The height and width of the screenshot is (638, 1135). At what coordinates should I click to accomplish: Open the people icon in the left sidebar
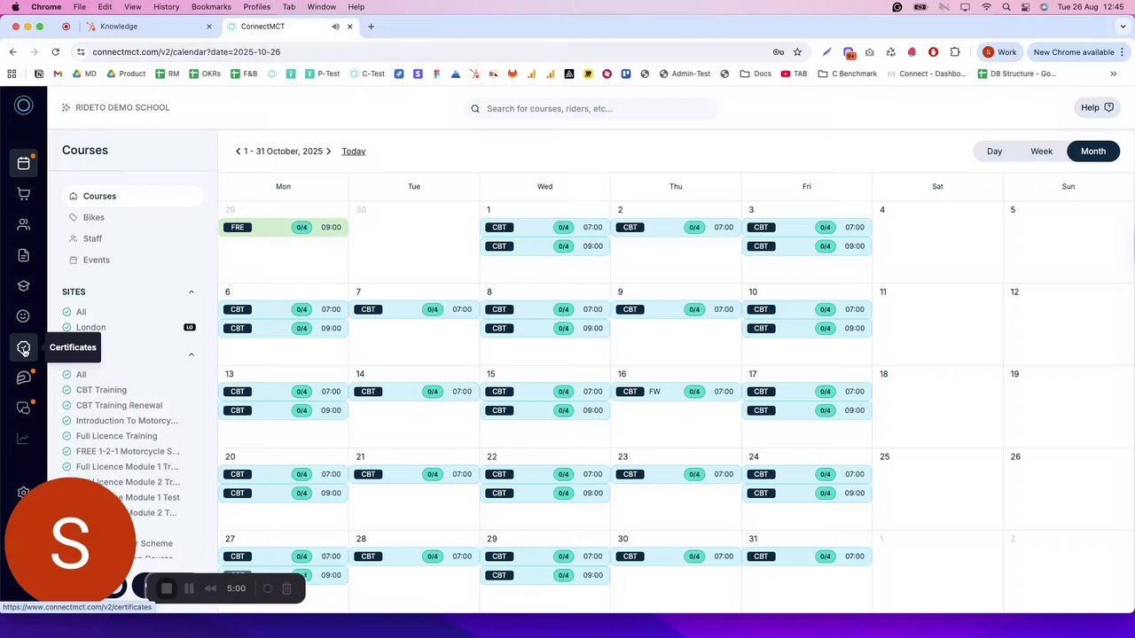(24, 225)
